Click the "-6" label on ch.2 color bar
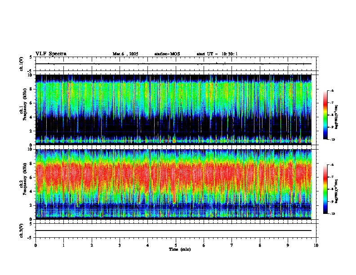 click(332, 165)
